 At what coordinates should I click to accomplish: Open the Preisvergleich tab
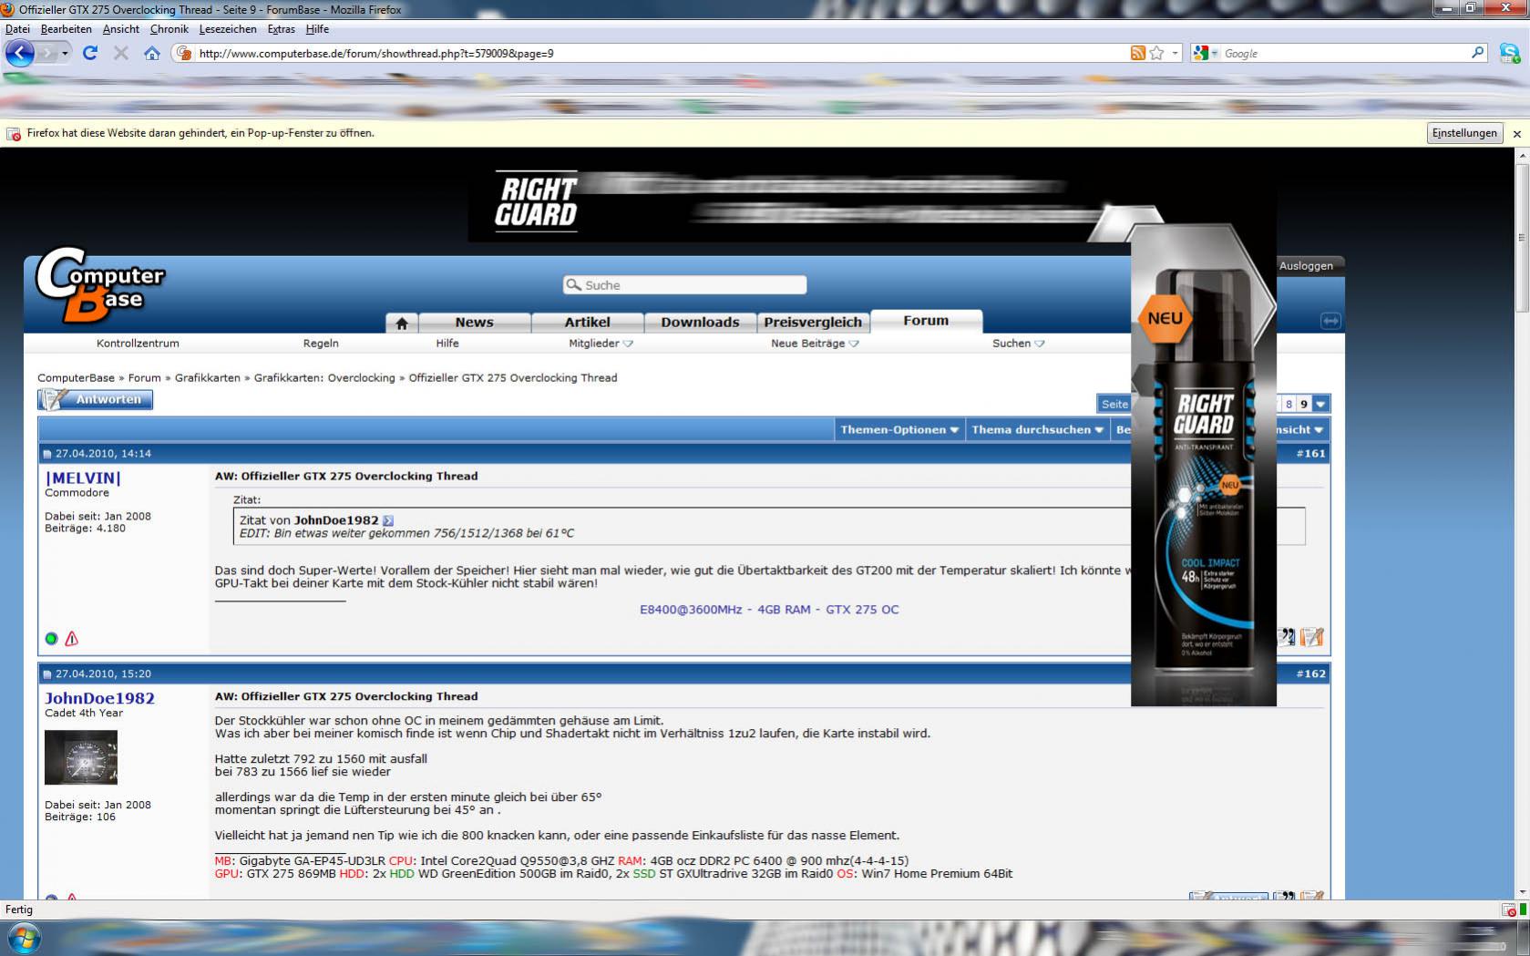813,323
